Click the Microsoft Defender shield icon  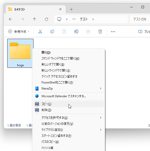click(37, 96)
